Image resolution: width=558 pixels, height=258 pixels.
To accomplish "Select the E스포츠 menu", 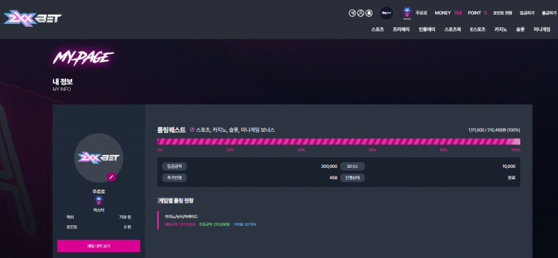I will pos(478,29).
